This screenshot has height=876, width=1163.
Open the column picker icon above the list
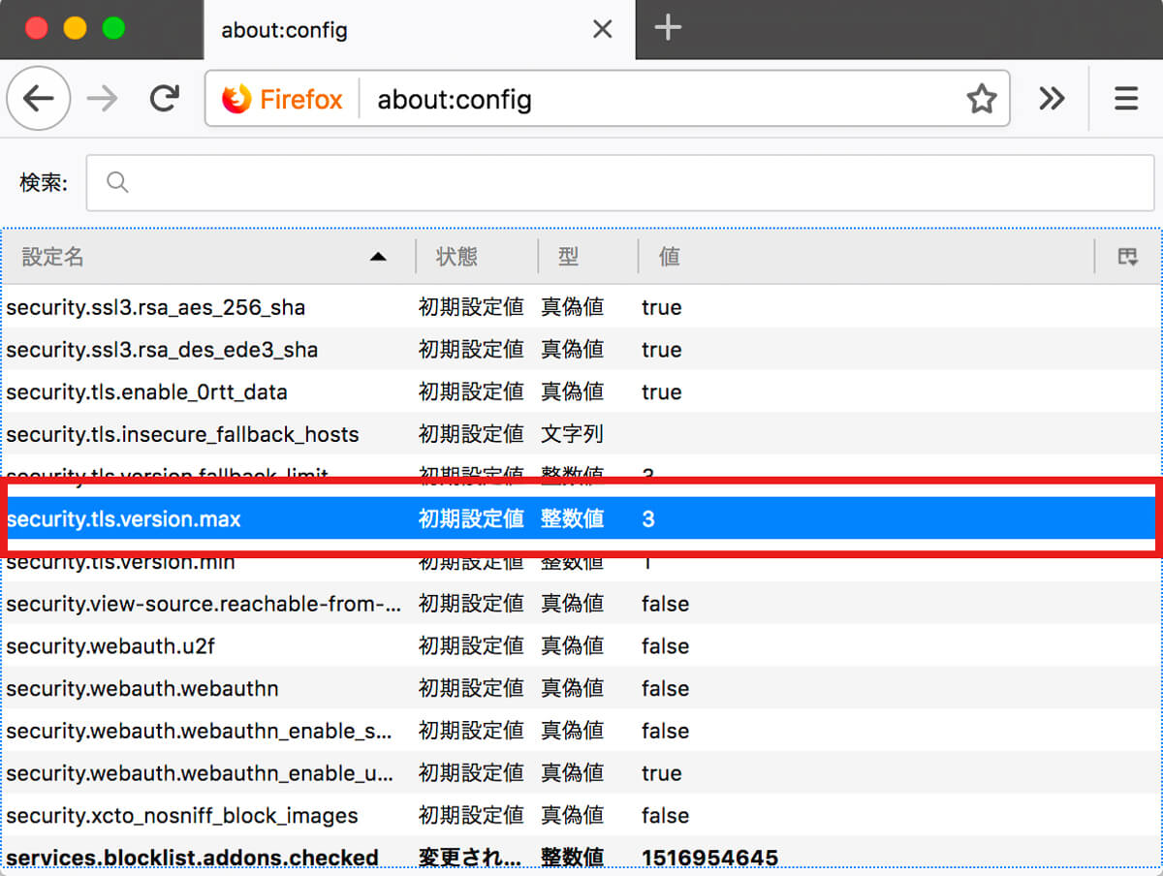1127,257
